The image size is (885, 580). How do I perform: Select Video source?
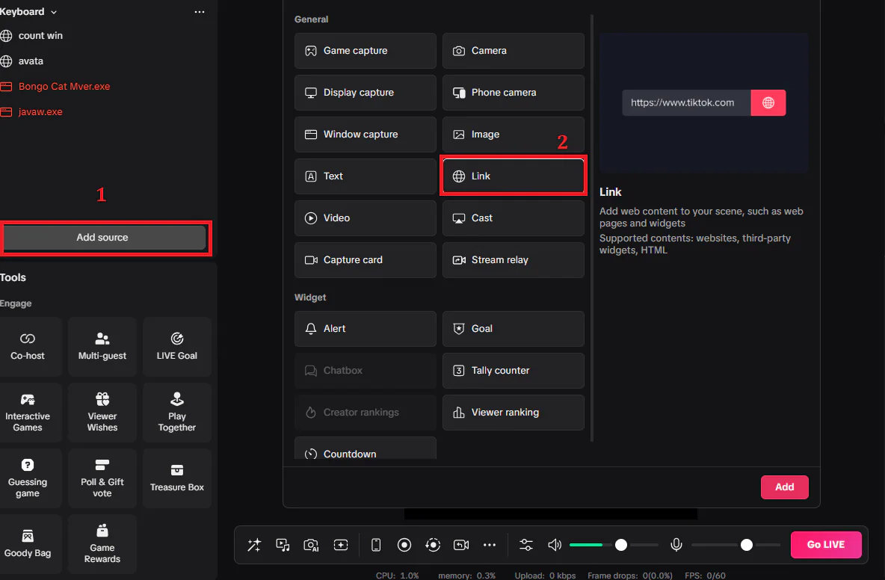pos(366,217)
